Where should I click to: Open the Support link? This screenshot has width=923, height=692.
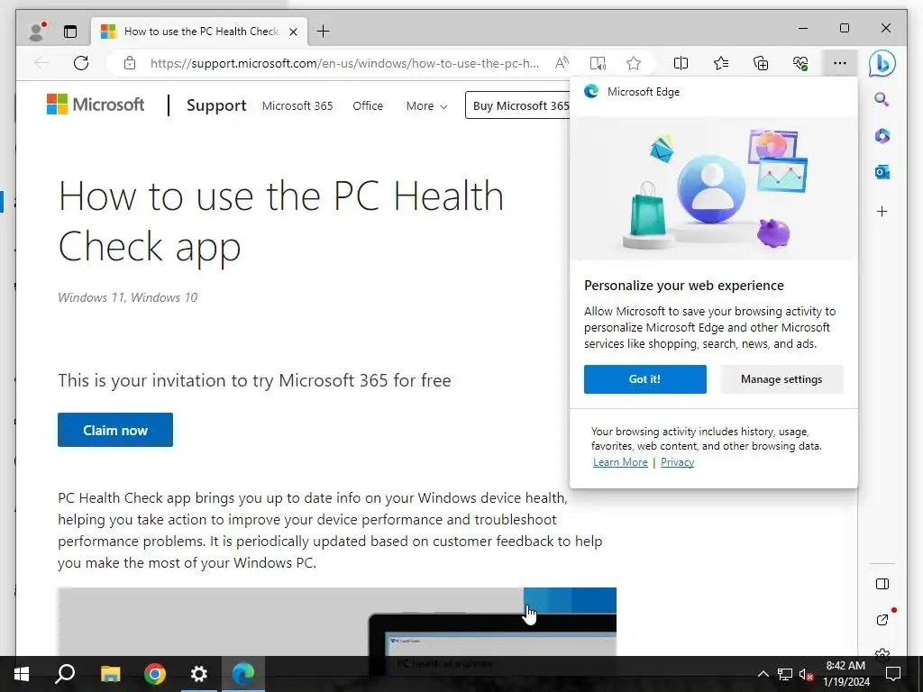click(216, 105)
